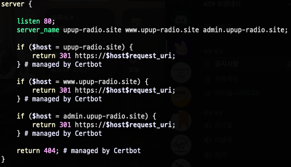Click the 'server_name' keyword
The image size is (291, 167).
[38, 30]
